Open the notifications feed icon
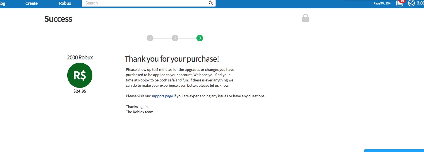 tap(400, 4)
